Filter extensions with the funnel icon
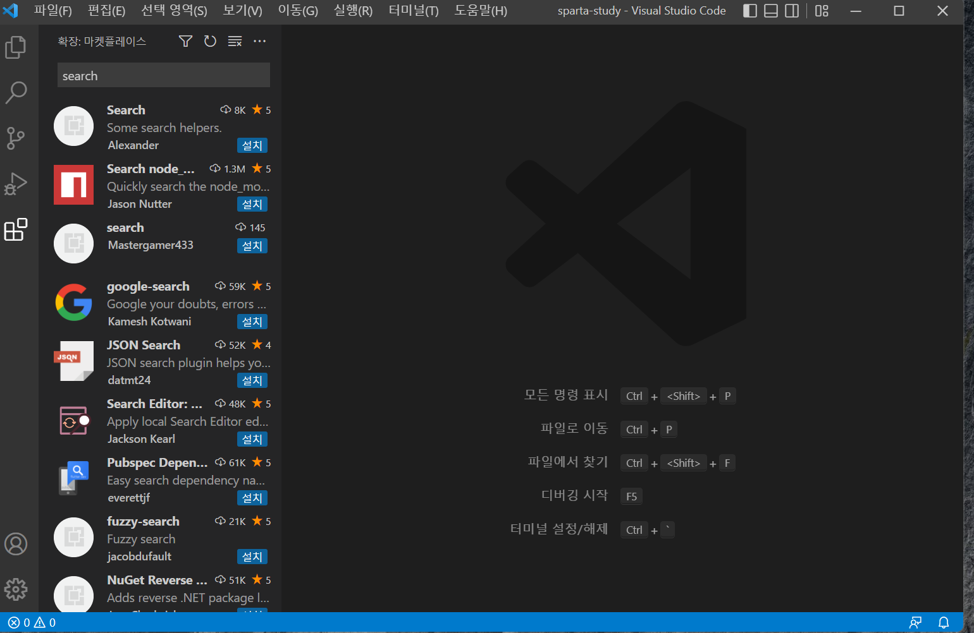 tap(185, 41)
